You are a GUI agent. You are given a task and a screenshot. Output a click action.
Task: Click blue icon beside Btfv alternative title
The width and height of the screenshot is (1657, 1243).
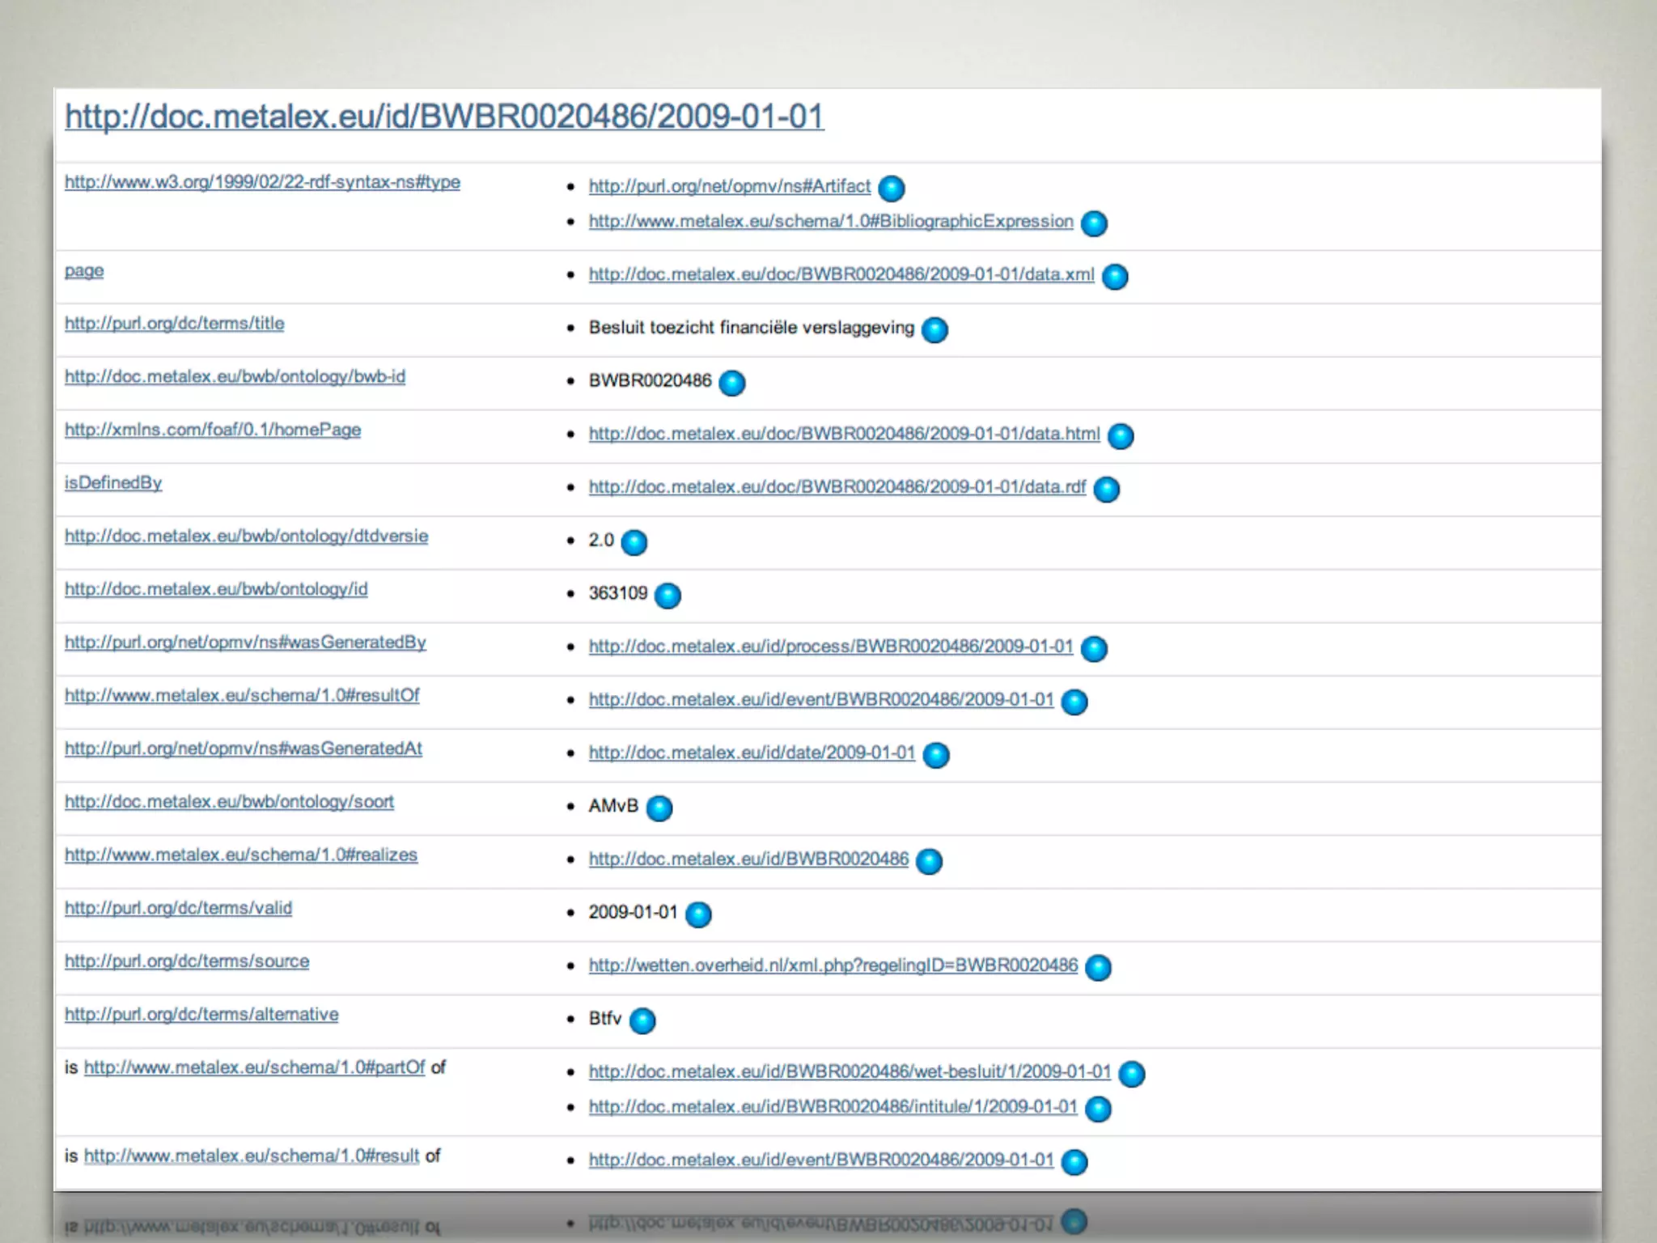(642, 1020)
